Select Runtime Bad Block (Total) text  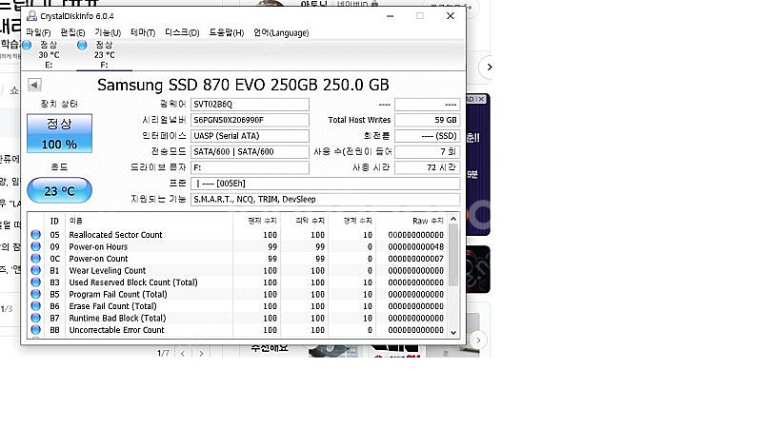click(x=117, y=318)
